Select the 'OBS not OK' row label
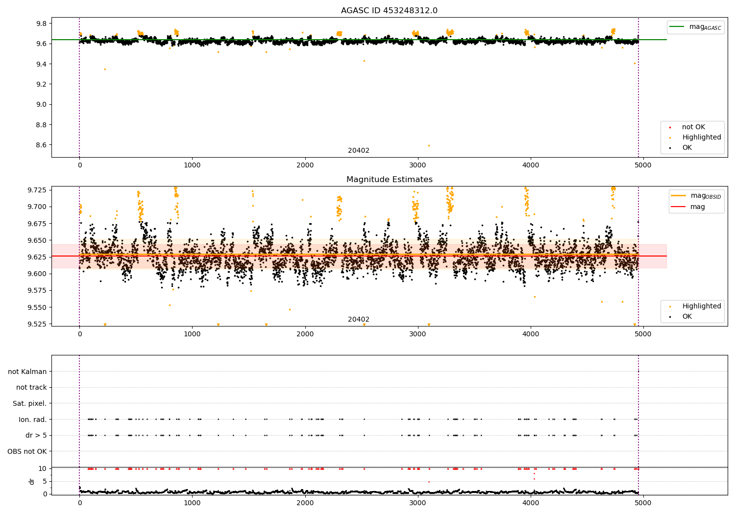Screen dimensions: 735x514 pos(27,451)
